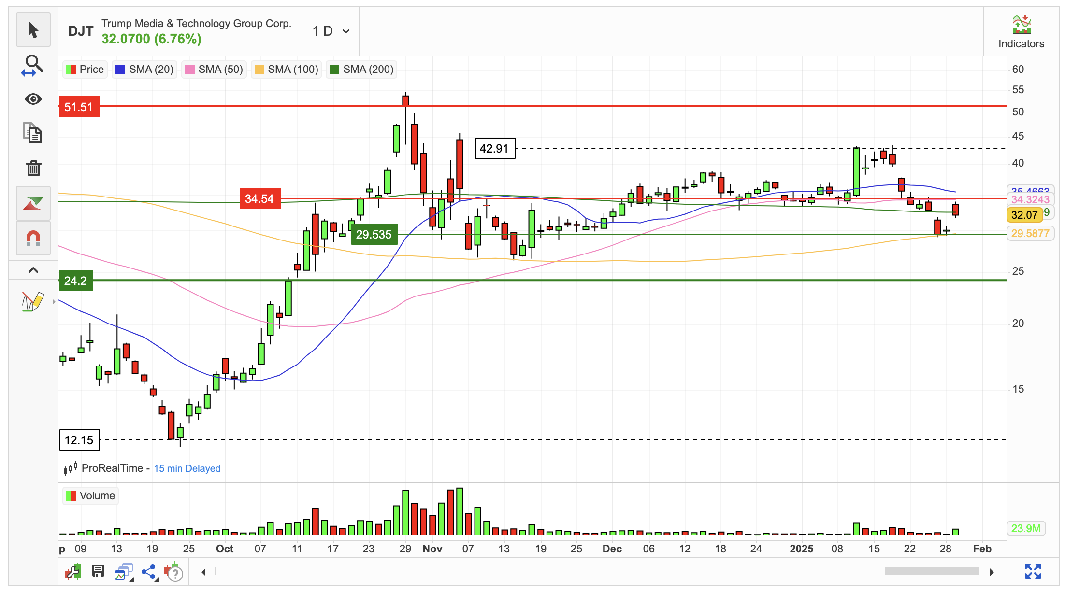Click the 34.3243 SMA value tag

[1030, 199]
